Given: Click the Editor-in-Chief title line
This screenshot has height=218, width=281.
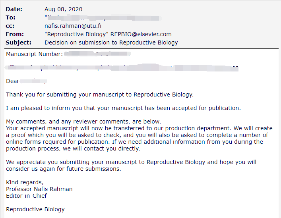Looking at the screenshot, I should point(26,196).
